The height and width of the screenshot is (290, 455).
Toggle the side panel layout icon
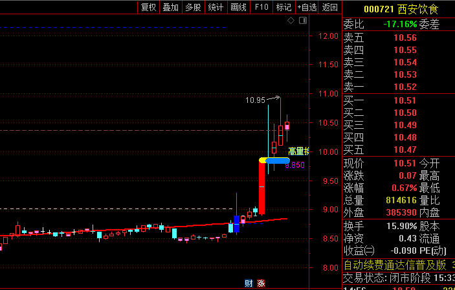303,20
